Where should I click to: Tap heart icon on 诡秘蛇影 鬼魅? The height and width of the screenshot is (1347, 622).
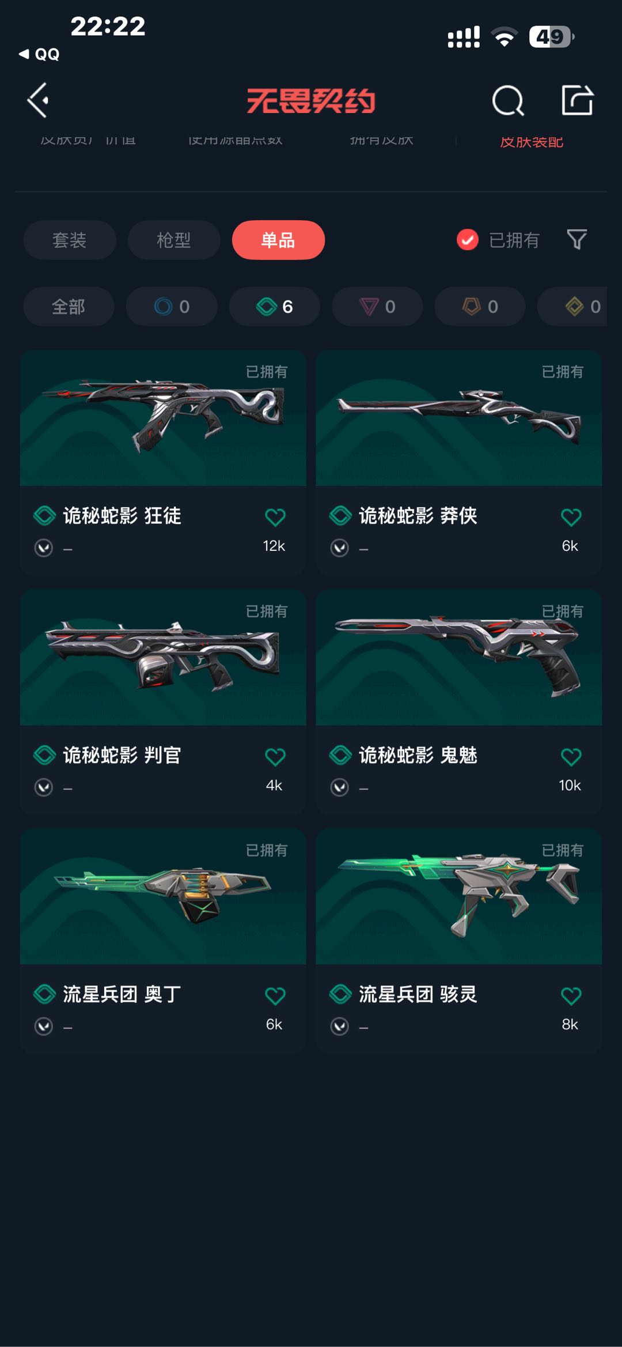pyautogui.click(x=571, y=756)
